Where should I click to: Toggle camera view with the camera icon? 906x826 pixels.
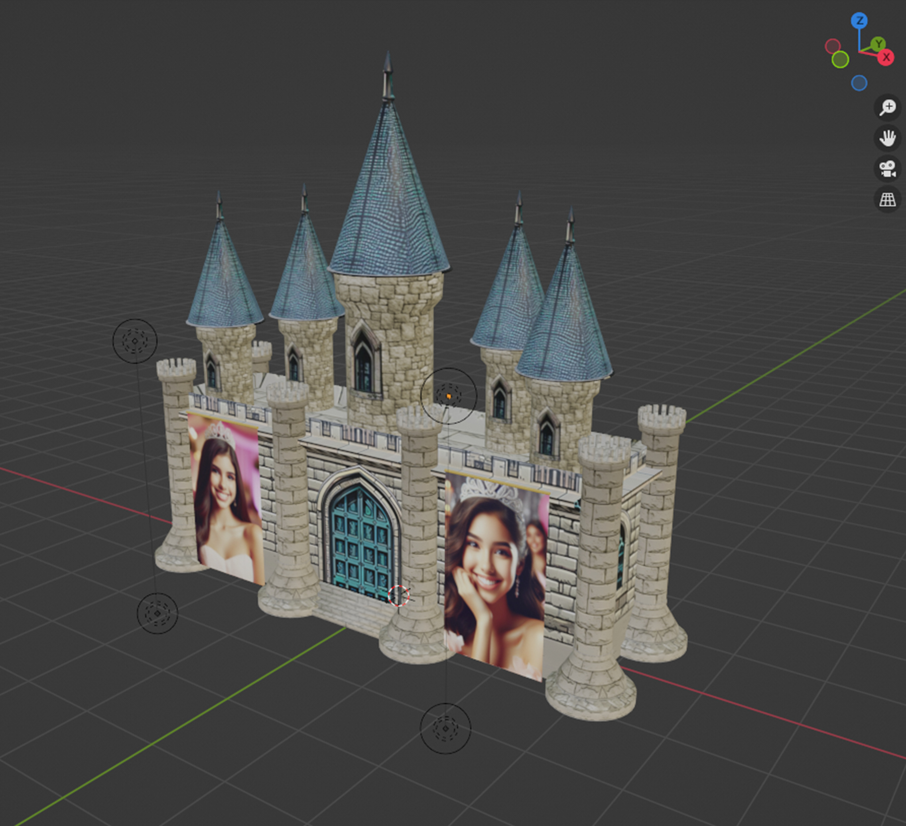click(x=887, y=169)
